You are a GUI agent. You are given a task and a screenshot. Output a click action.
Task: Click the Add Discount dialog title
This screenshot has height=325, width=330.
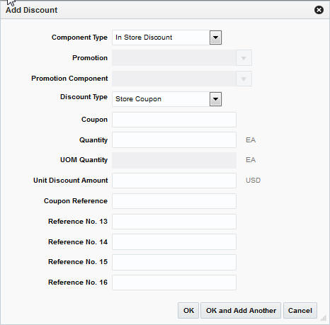[32, 10]
